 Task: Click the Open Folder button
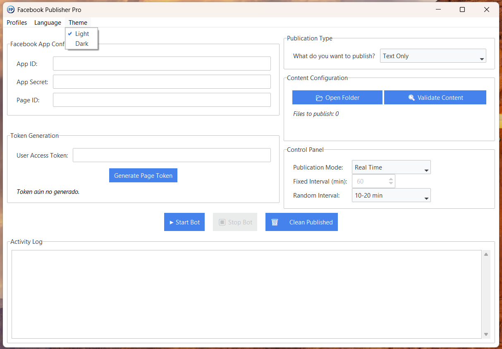tap(337, 98)
